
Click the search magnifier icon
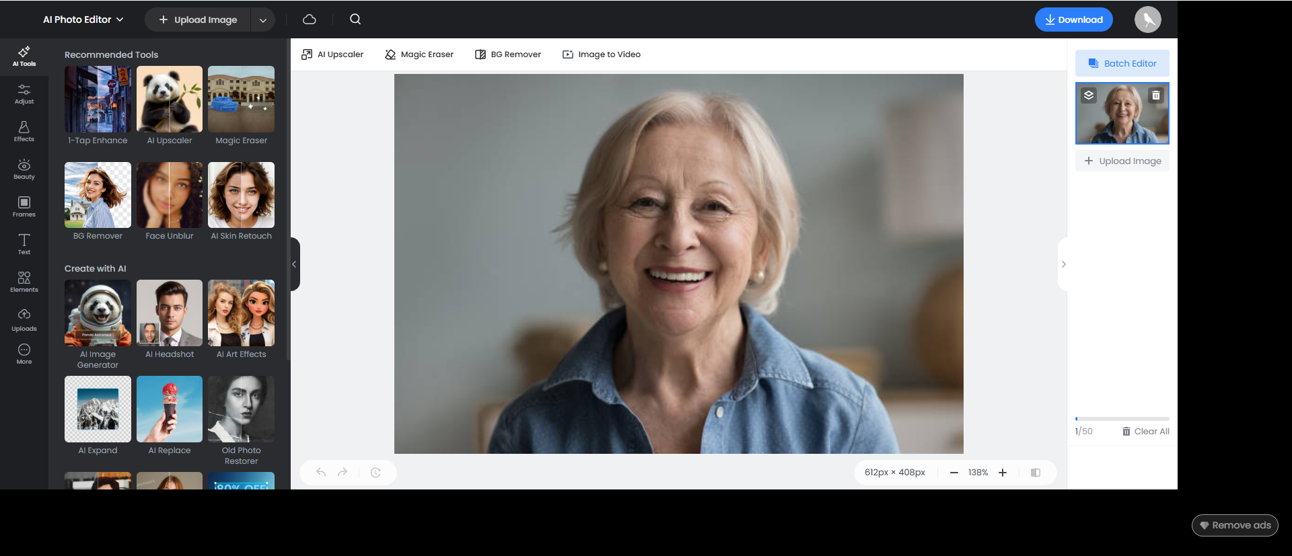[x=355, y=19]
